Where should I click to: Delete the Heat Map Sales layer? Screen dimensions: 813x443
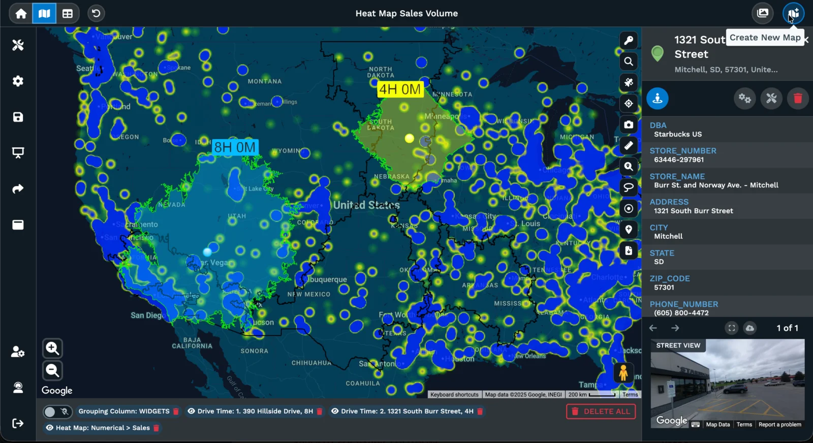click(157, 428)
